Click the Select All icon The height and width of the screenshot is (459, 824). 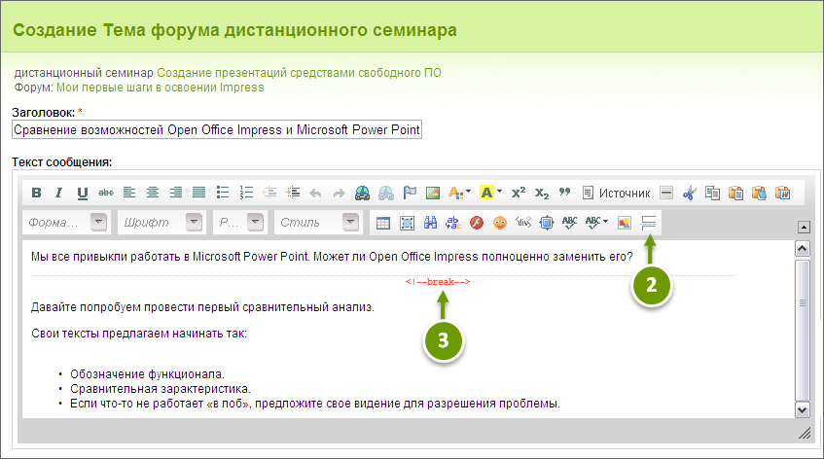tap(407, 223)
